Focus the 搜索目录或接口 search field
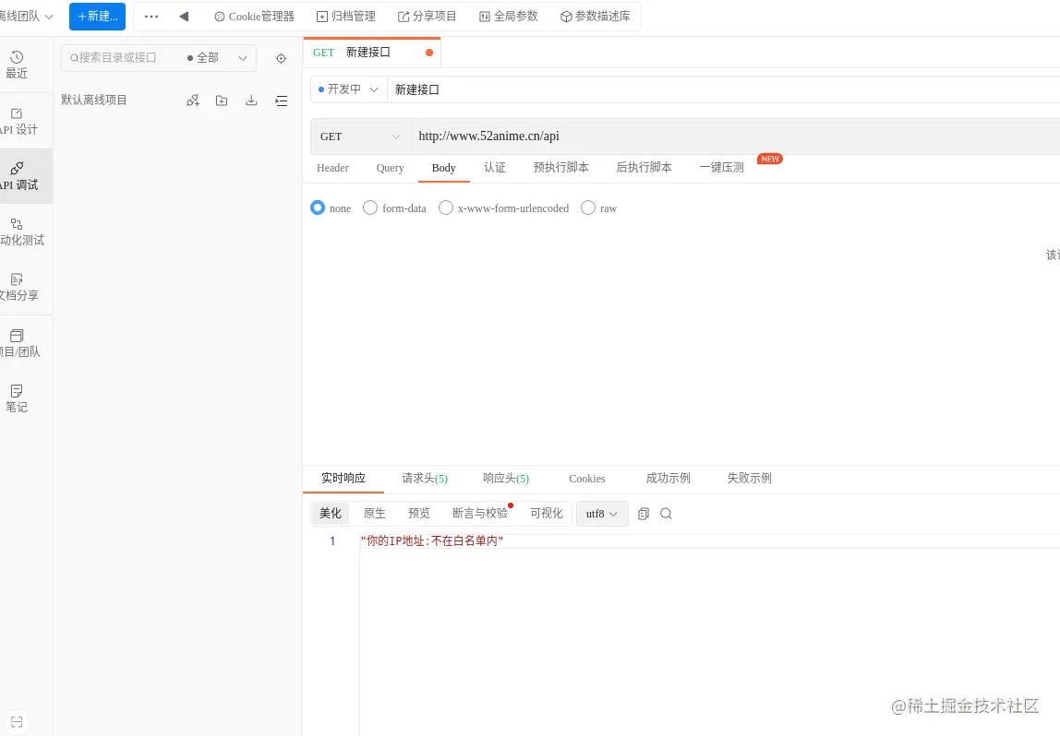 (122, 58)
